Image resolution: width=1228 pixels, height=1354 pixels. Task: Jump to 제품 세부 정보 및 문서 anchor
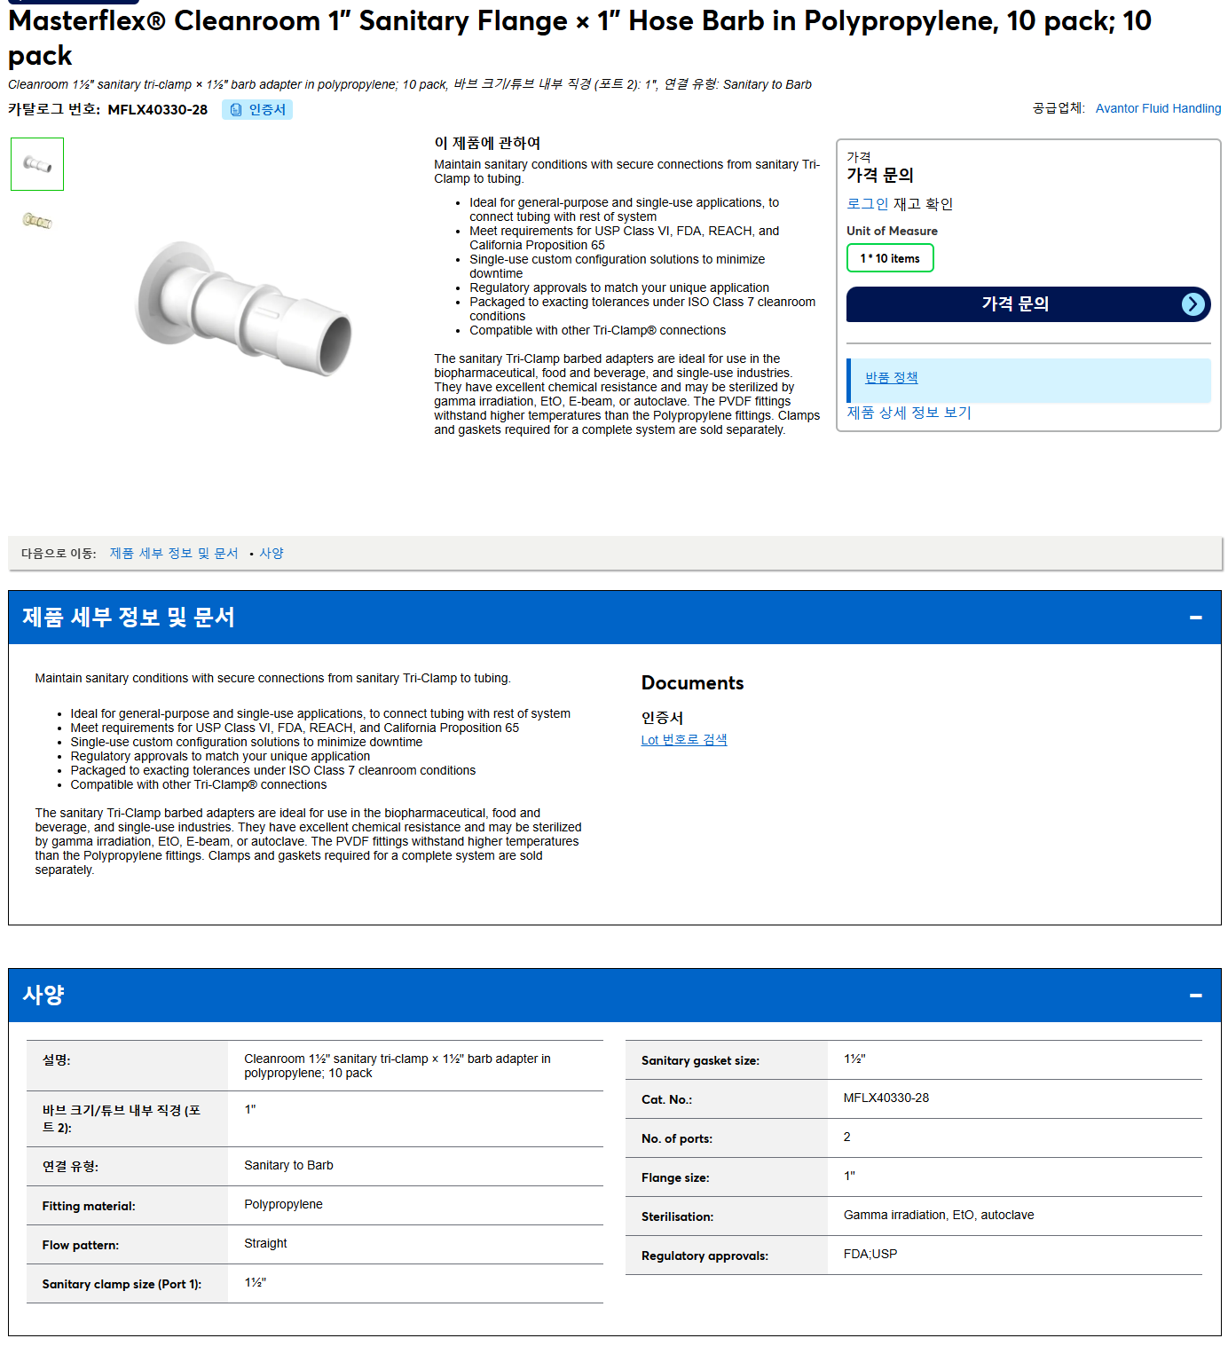(174, 554)
